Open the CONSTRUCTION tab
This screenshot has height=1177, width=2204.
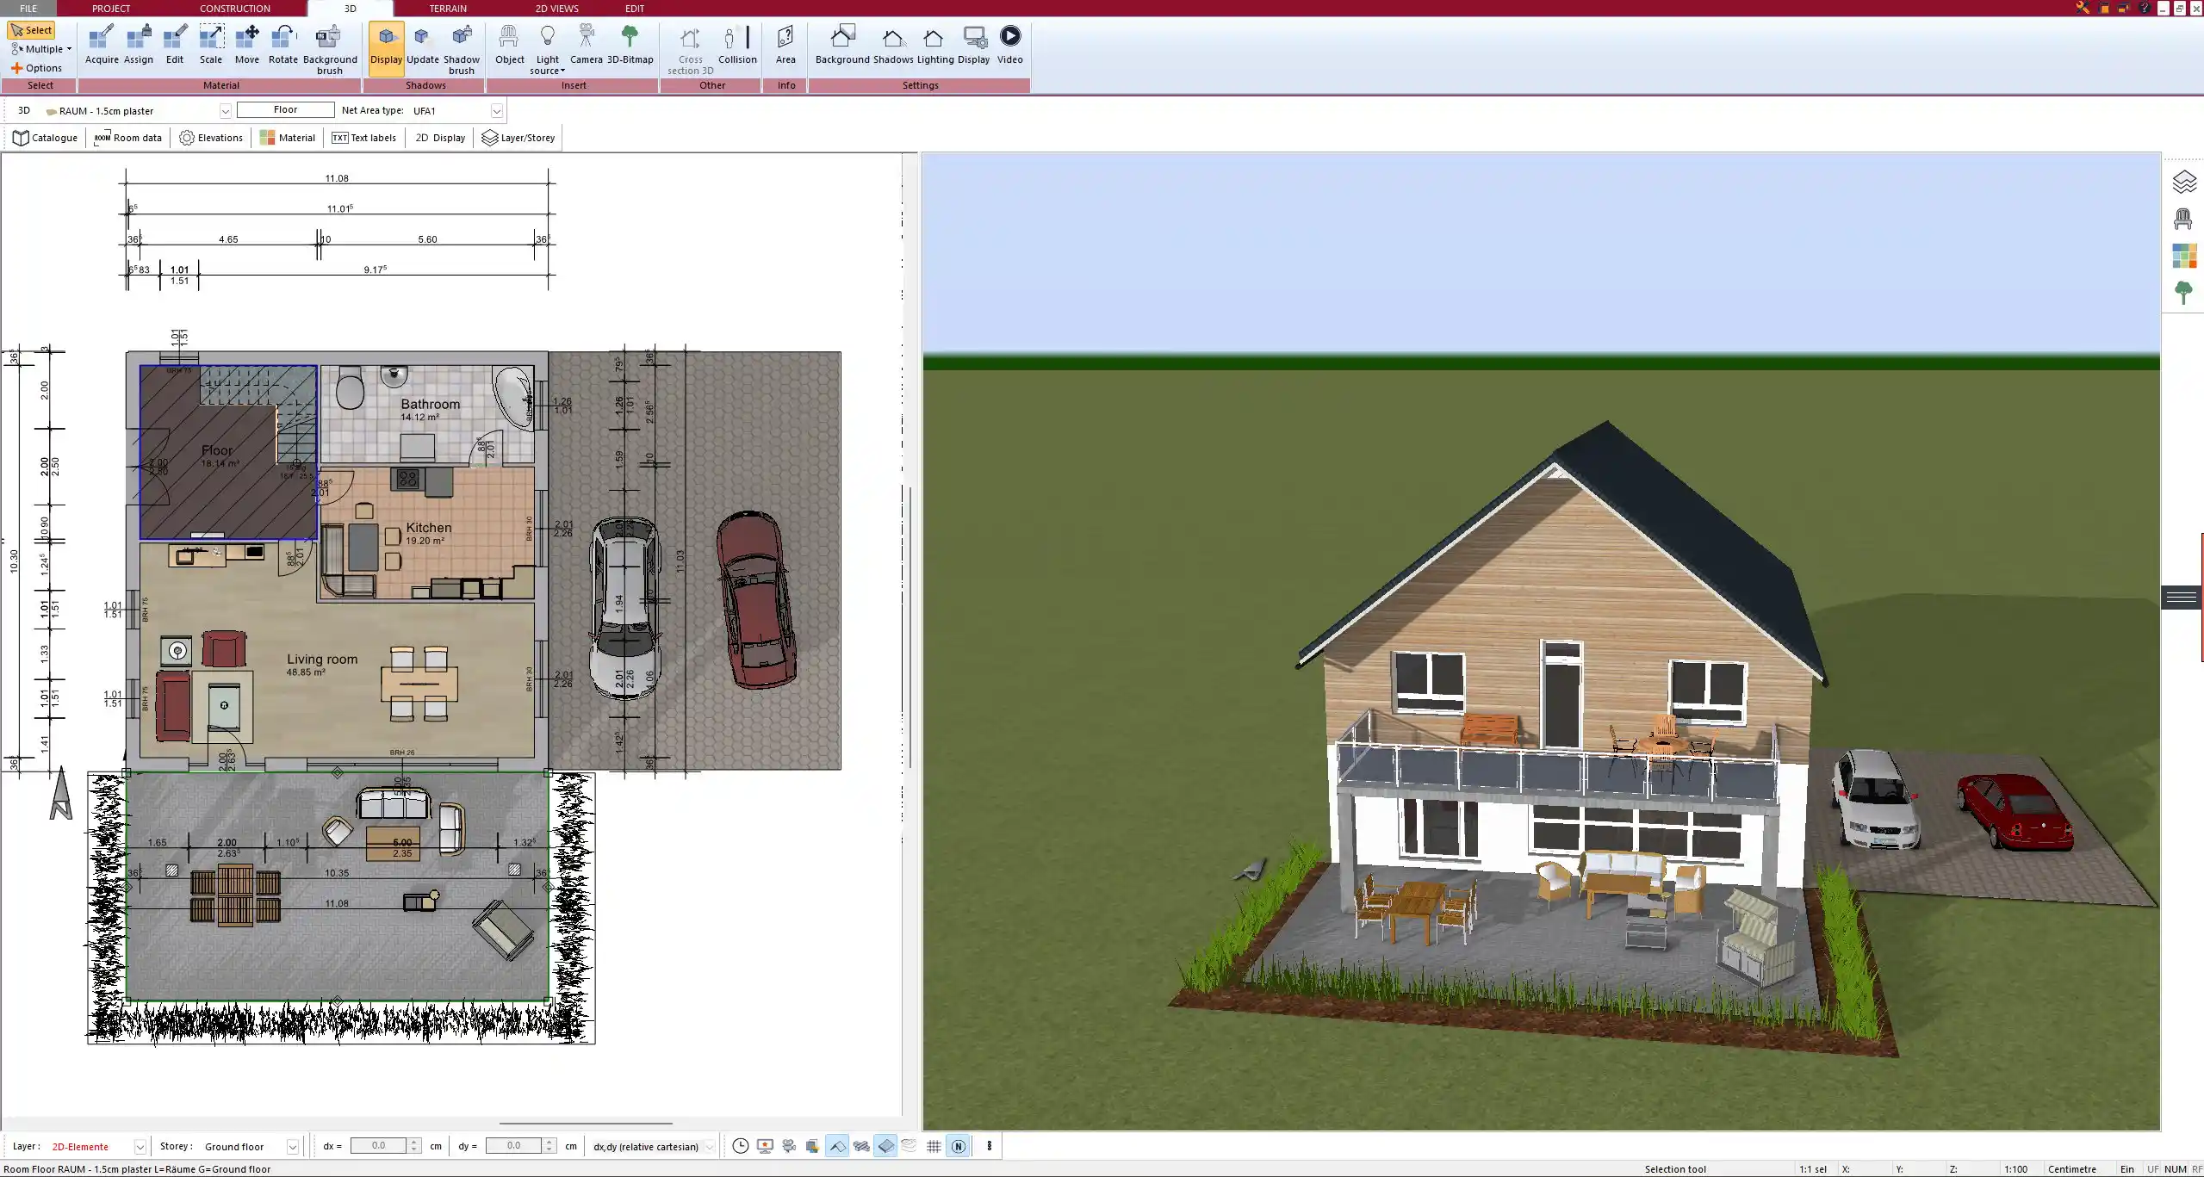pyautogui.click(x=234, y=8)
